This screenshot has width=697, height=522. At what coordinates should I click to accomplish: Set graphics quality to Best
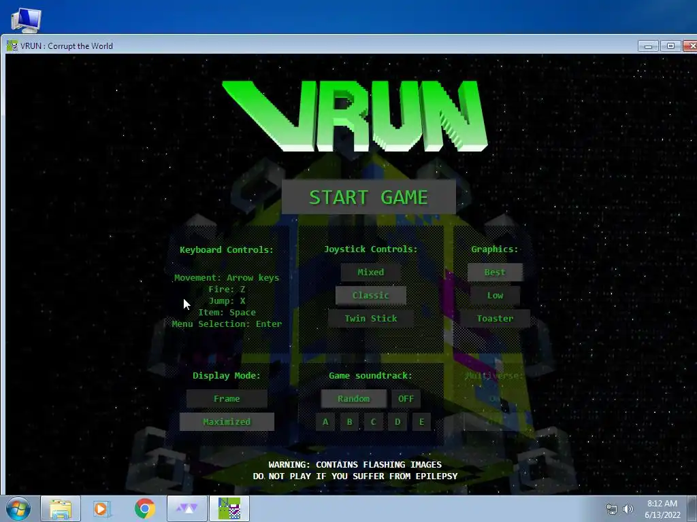pyautogui.click(x=495, y=272)
